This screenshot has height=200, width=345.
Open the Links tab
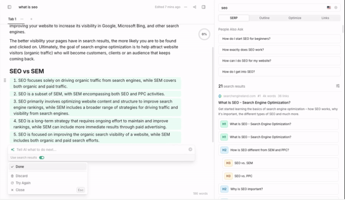tap(325, 18)
